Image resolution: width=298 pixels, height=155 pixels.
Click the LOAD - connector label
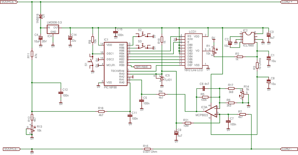[288, 149]
